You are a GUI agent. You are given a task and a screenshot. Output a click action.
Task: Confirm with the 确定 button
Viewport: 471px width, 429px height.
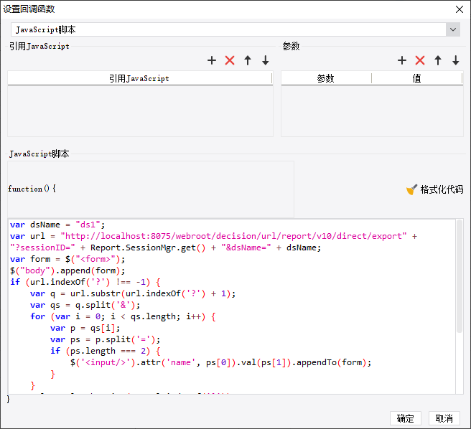(x=406, y=418)
